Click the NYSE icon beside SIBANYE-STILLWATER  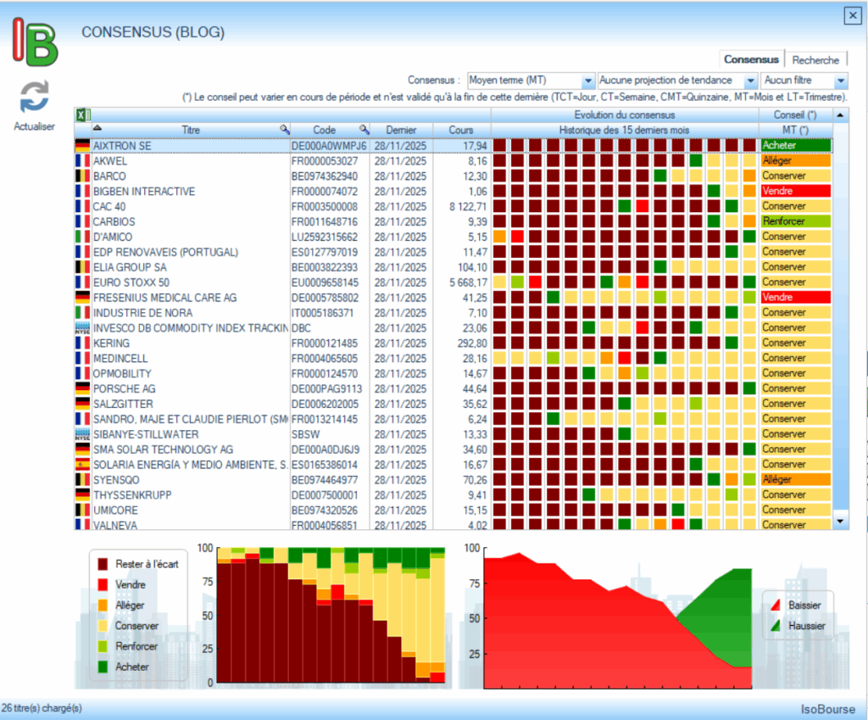[x=82, y=434]
